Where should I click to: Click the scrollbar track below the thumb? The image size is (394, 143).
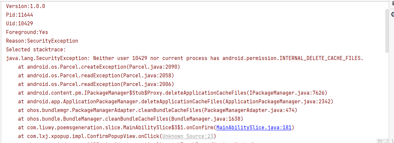tap(387, 98)
